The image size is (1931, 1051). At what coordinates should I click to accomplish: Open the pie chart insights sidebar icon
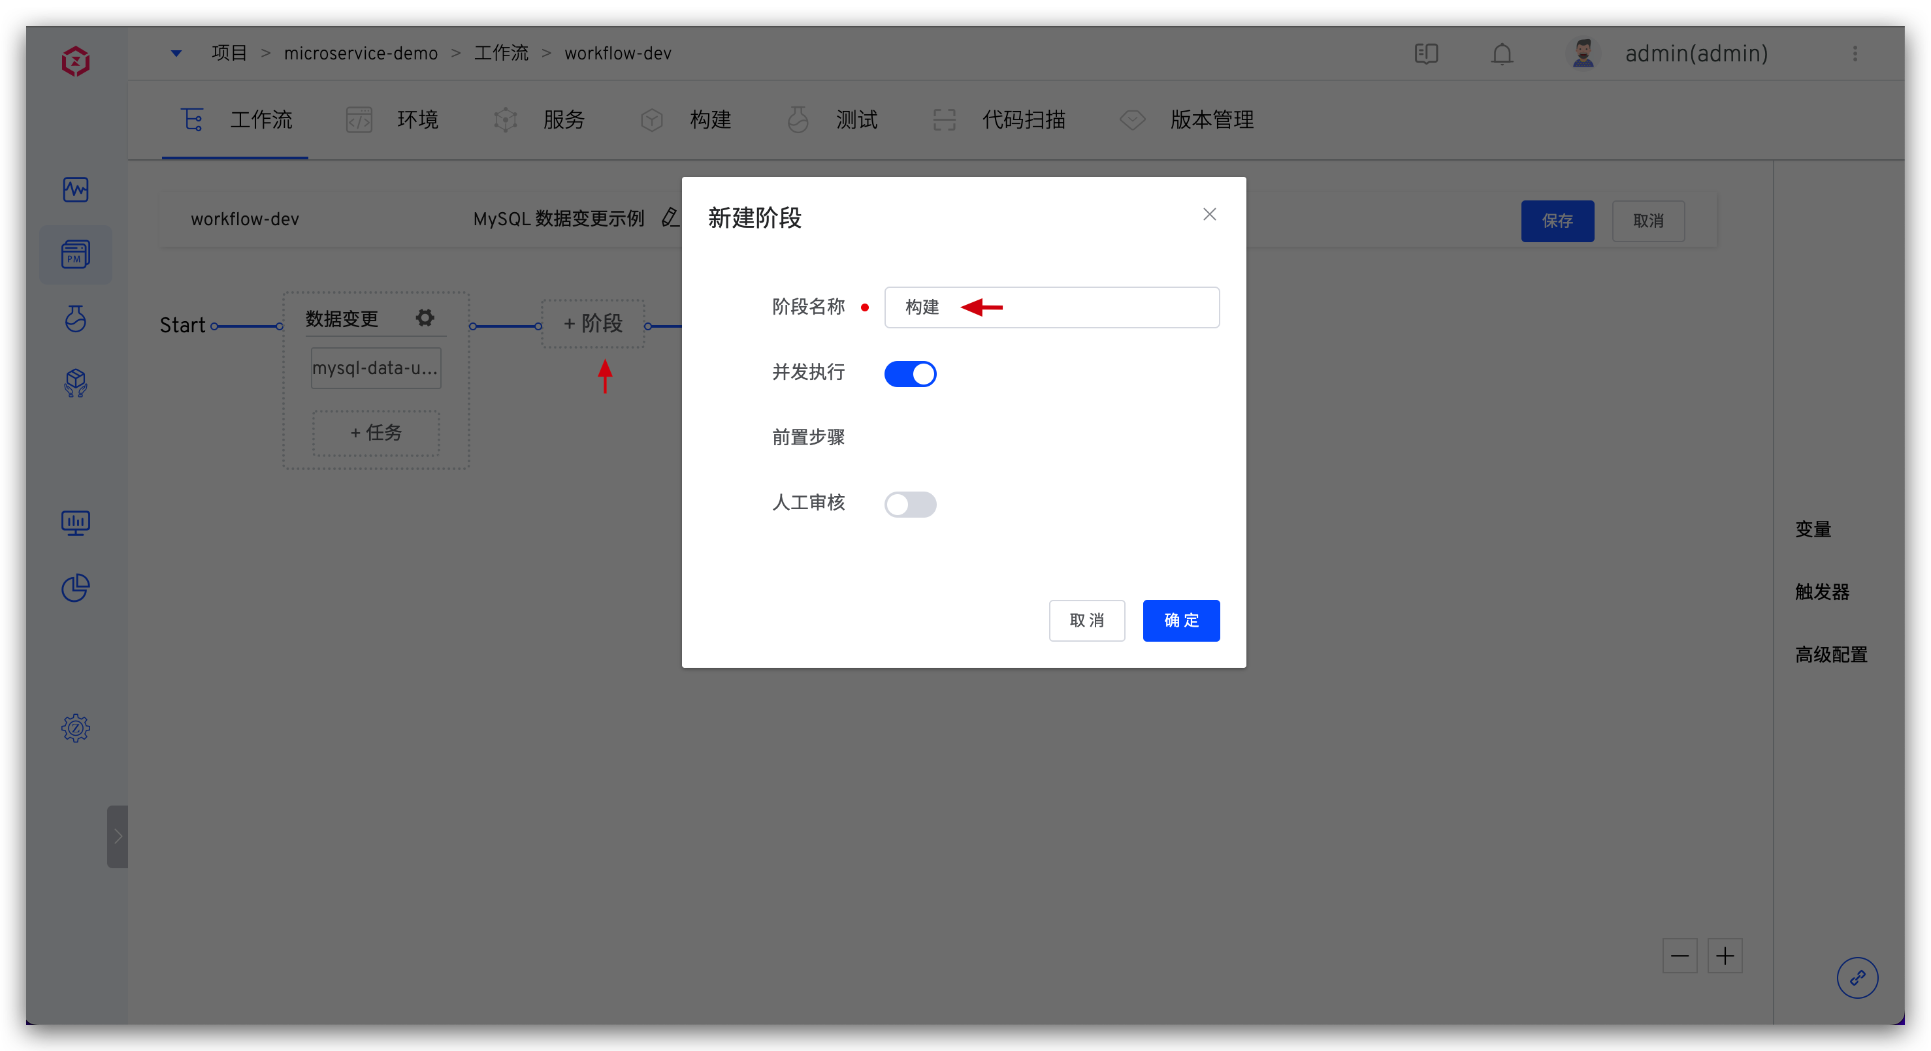click(76, 588)
